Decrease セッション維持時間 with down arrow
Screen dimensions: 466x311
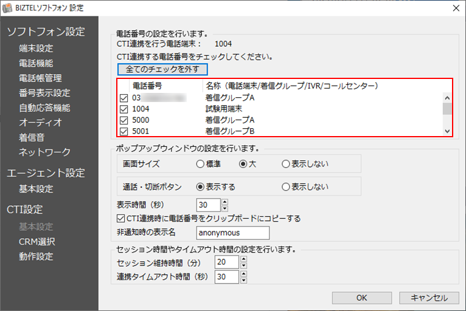[244, 265]
